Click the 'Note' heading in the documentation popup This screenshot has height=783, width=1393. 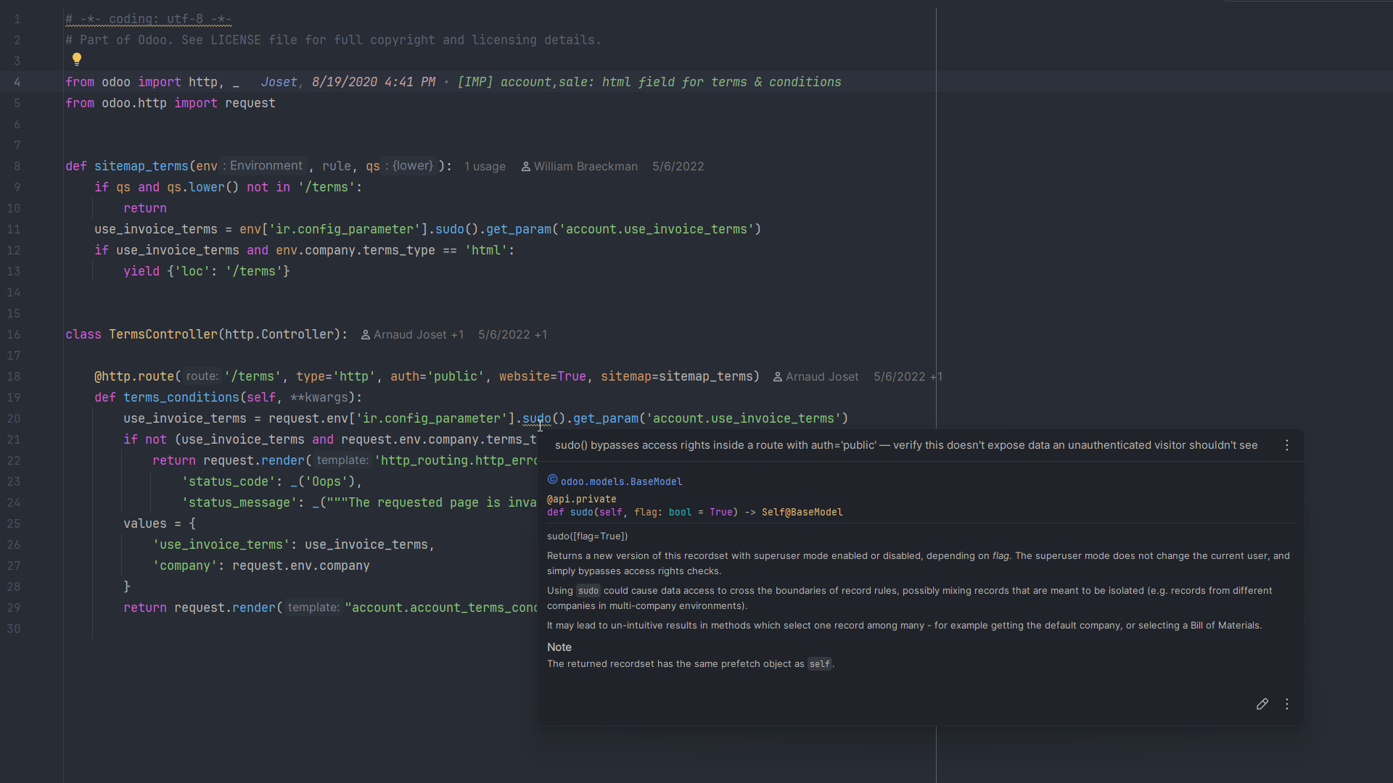pos(559,647)
